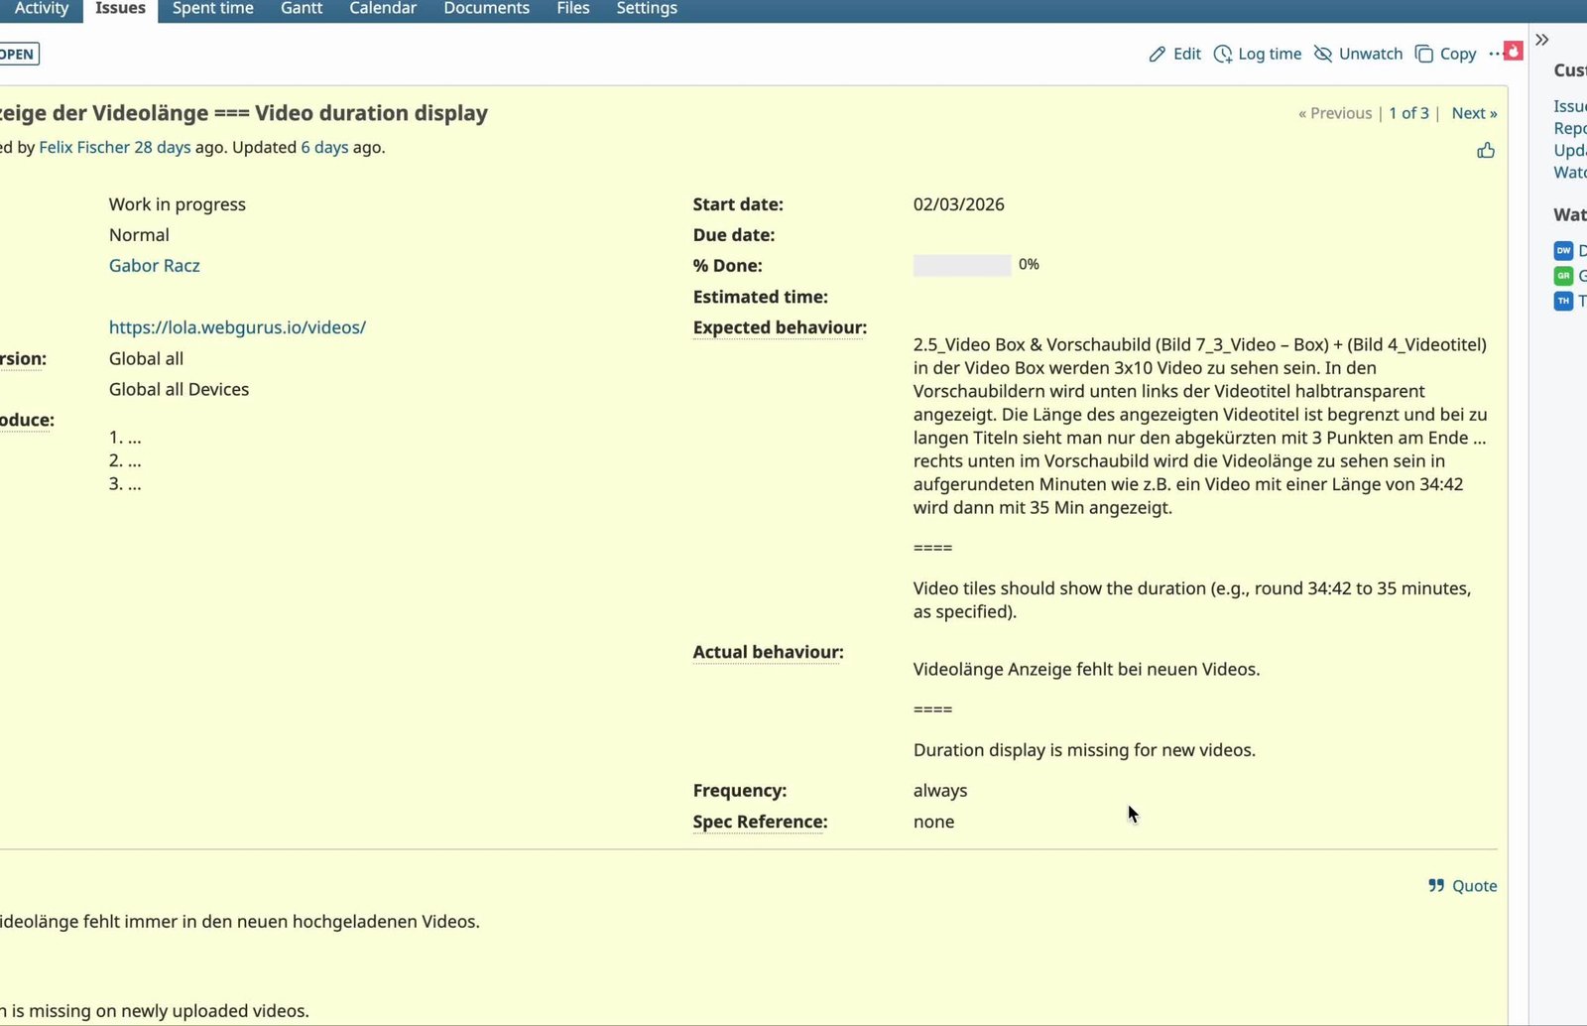Click the Edit pencil icon

pyautogui.click(x=1157, y=54)
